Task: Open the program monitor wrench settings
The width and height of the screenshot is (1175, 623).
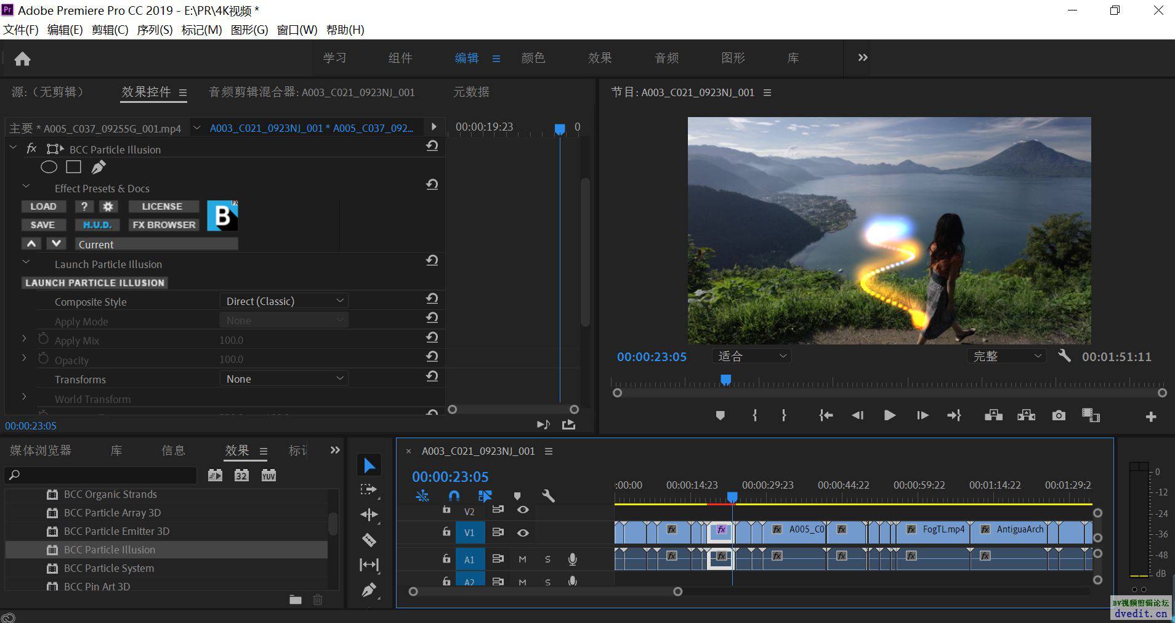Action: coord(1064,356)
